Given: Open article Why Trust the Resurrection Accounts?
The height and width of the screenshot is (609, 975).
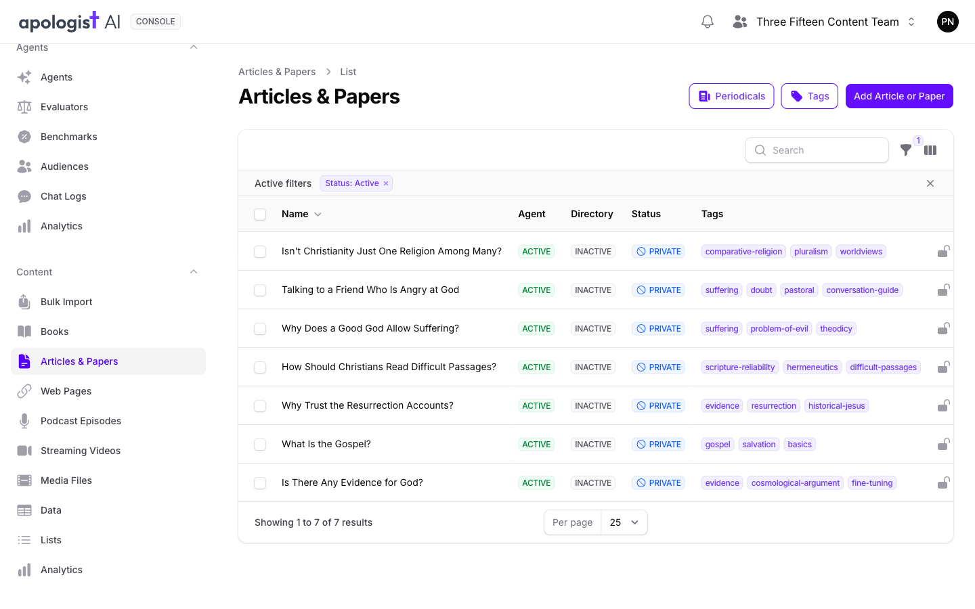Looking at the screenshot, I should coord(368,405).
